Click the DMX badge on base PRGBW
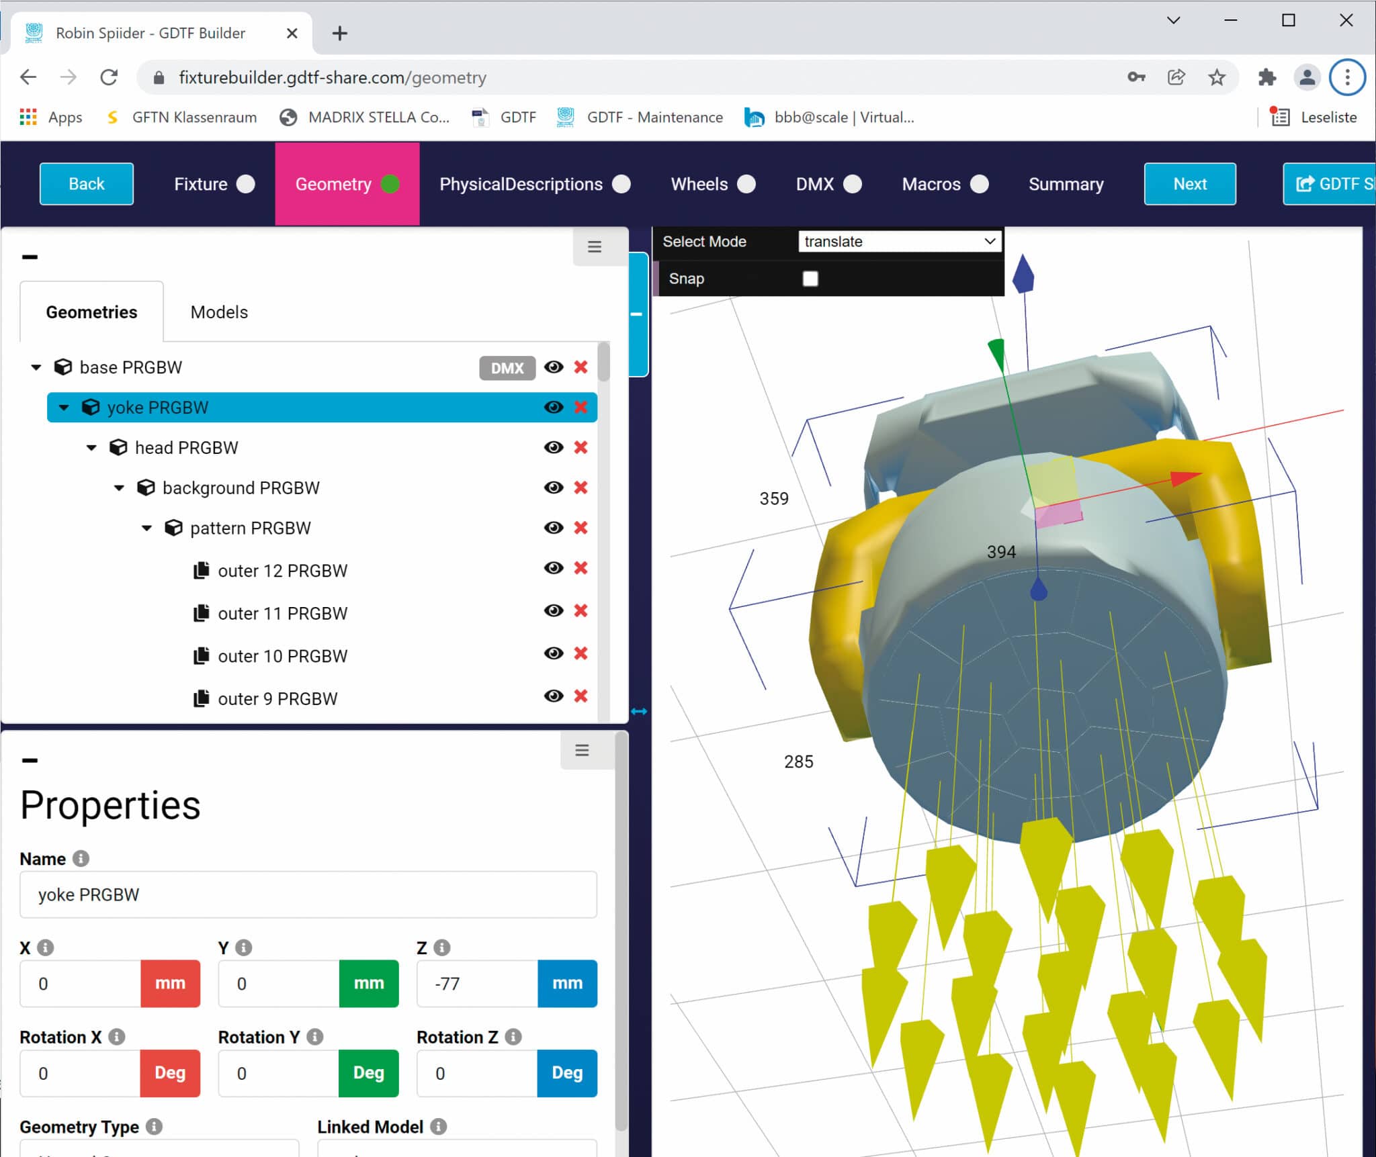This screenshot has height=1157, width=1376. click(507, 368)
